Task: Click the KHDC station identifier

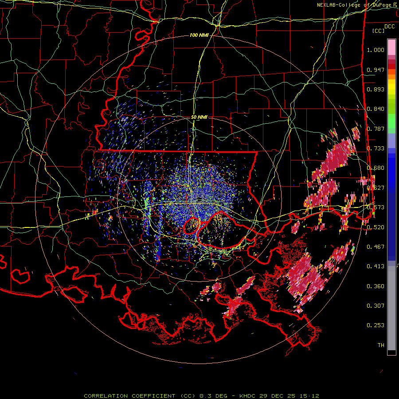Action: click(x=248, y=396)
